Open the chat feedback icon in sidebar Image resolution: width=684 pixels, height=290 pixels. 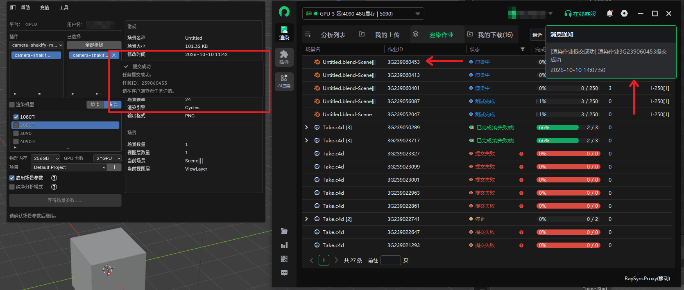284,272
